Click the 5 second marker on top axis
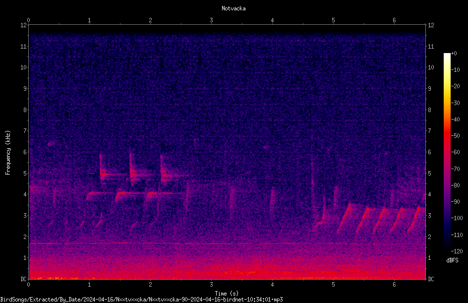468x303 pixels. [x=333, y=20]
